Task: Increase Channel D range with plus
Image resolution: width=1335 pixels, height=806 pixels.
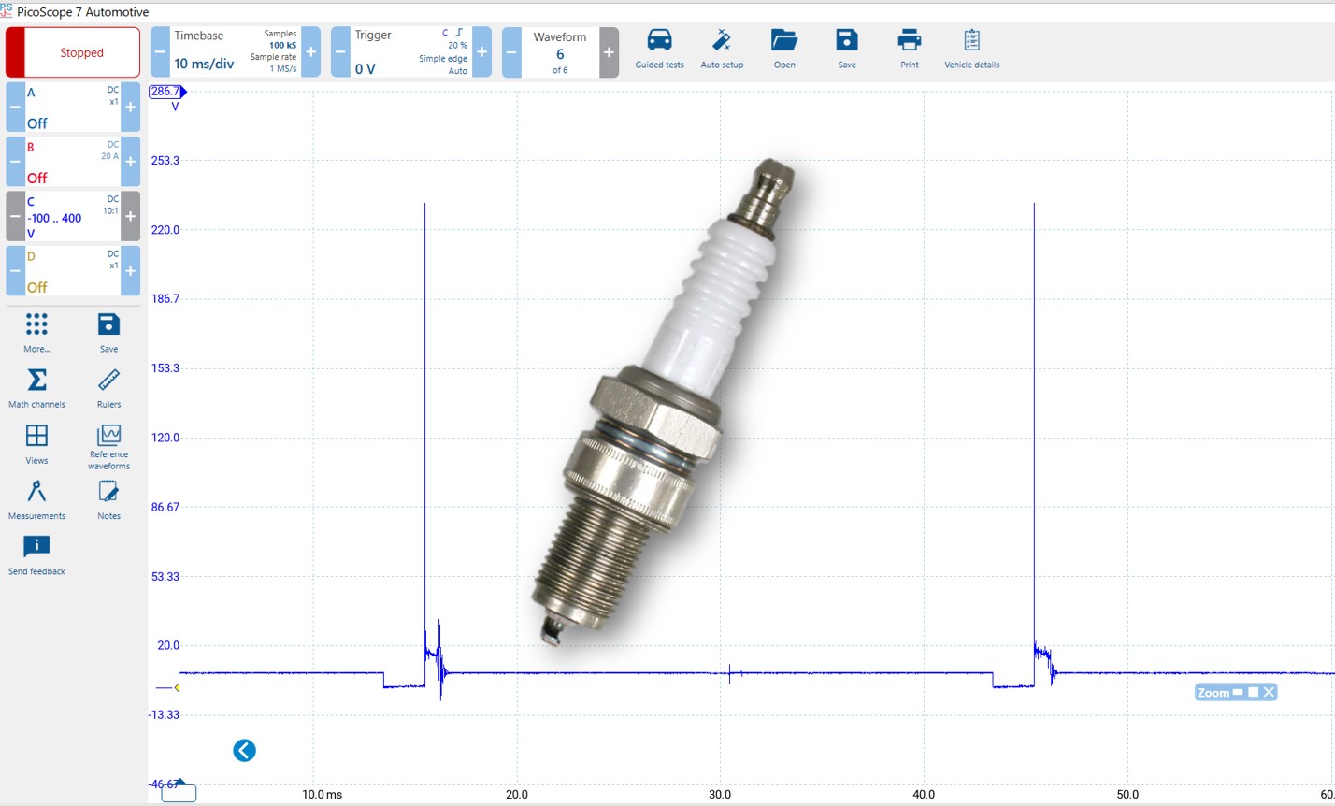Action: [x=130, y=271]
